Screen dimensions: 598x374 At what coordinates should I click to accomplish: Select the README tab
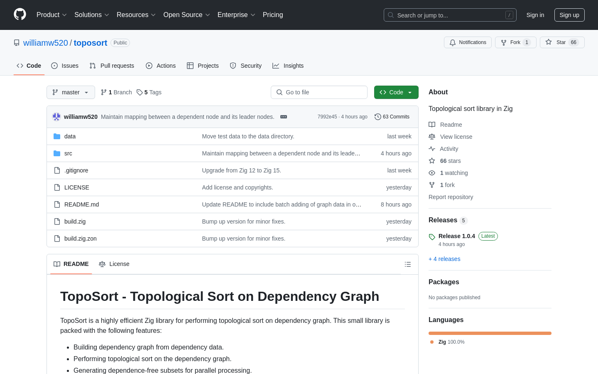(x=71, y=264)
